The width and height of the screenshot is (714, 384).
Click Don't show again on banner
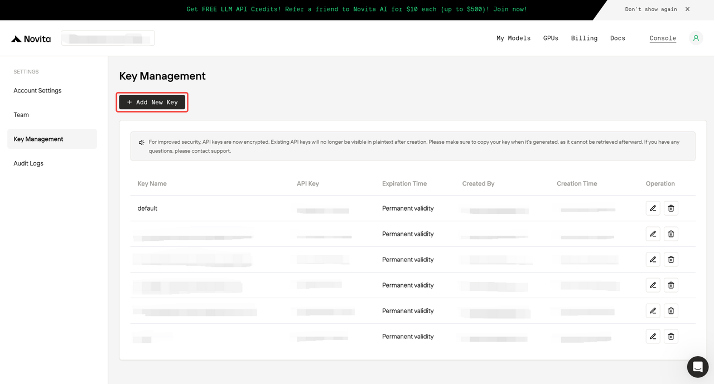651,9
